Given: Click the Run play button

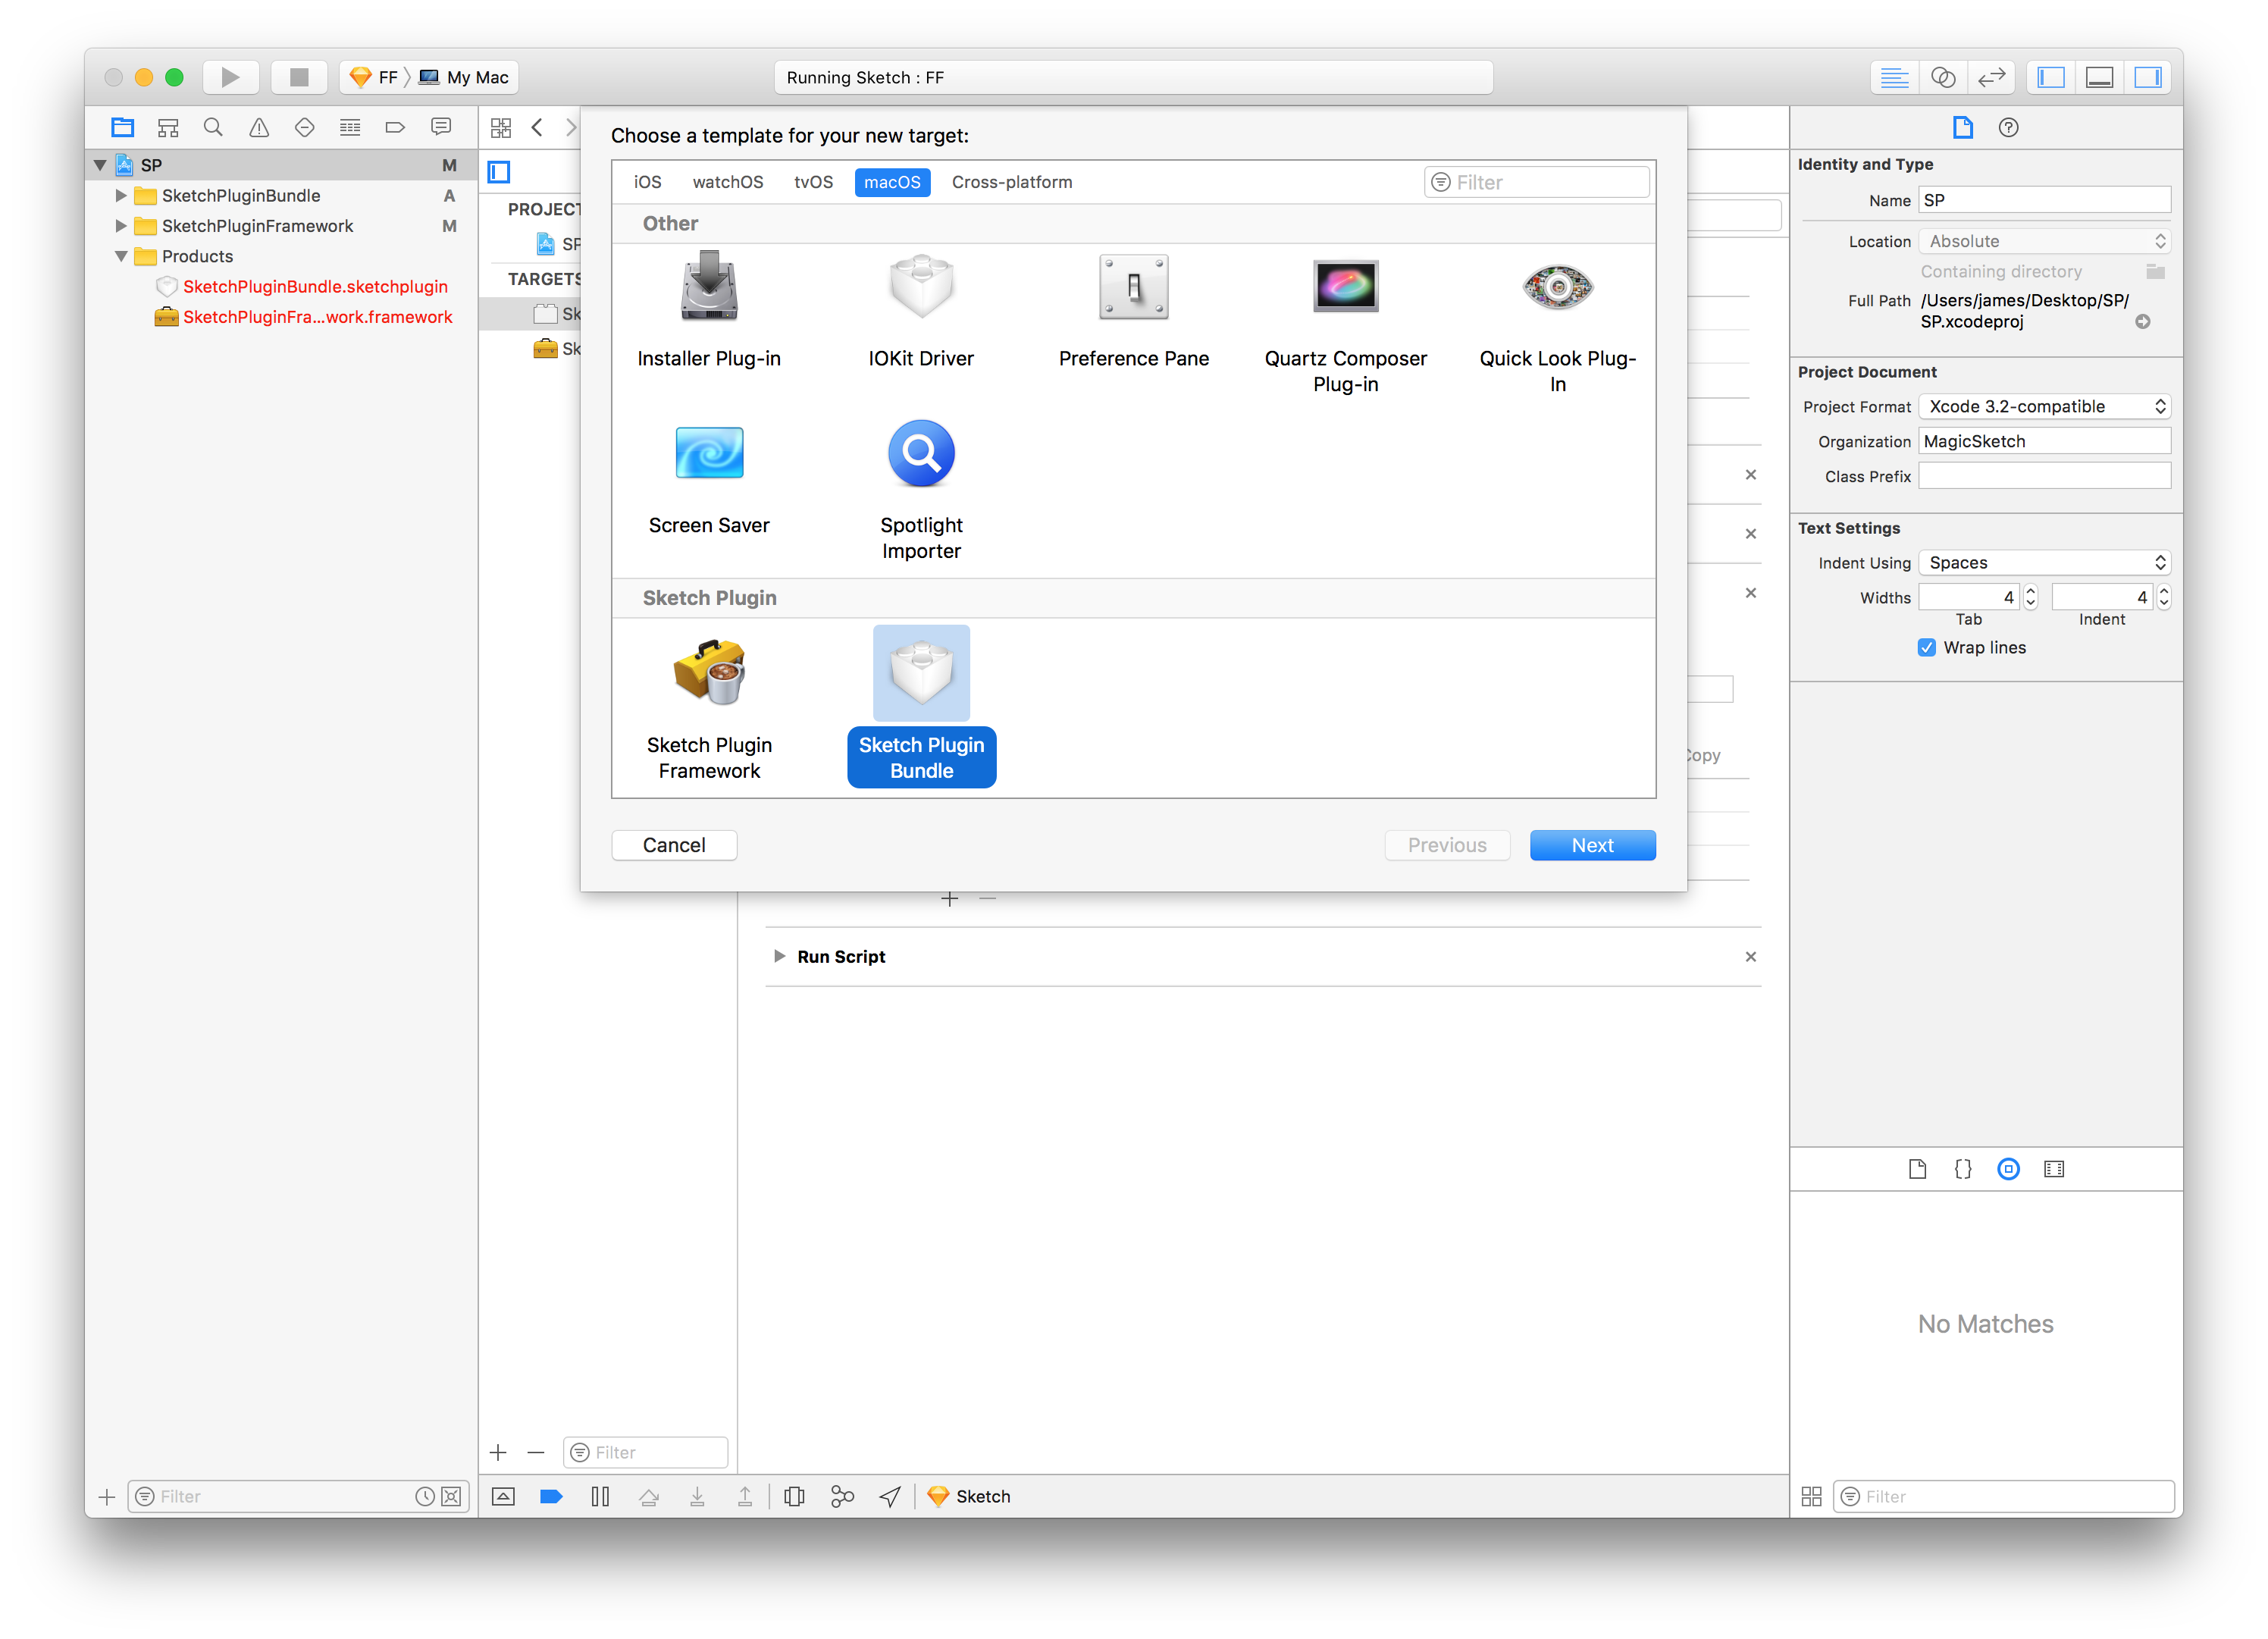Looking at the screenshot, I should click(x=230, y=77).
